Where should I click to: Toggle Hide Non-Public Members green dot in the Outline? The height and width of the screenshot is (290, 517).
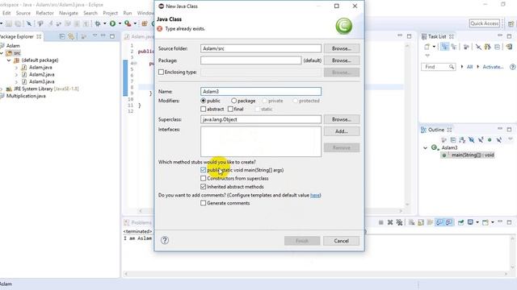[x=490, y=140]
